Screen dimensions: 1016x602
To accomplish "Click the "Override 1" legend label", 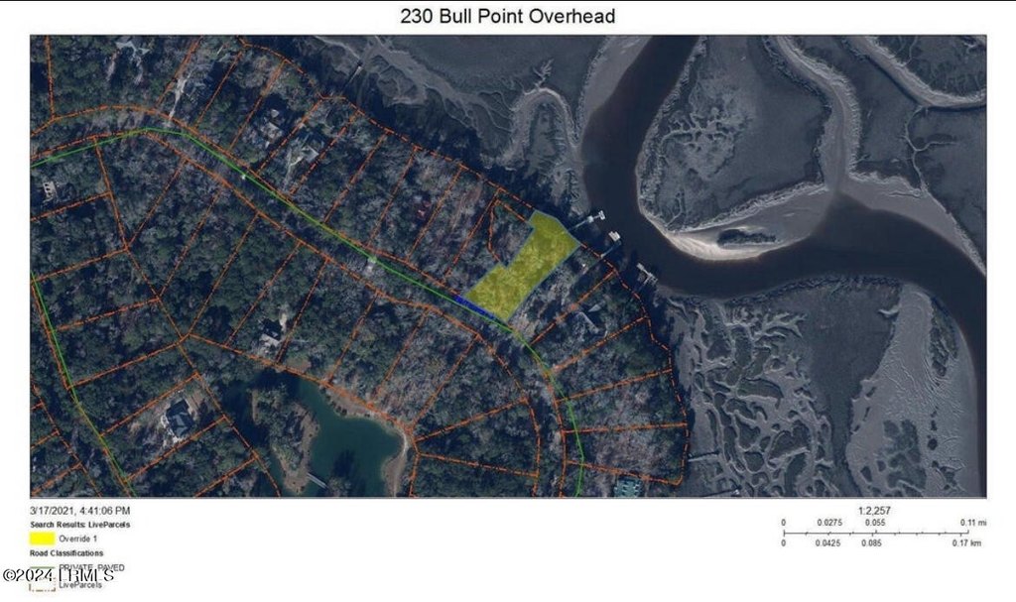I will [x=92, y=539].
